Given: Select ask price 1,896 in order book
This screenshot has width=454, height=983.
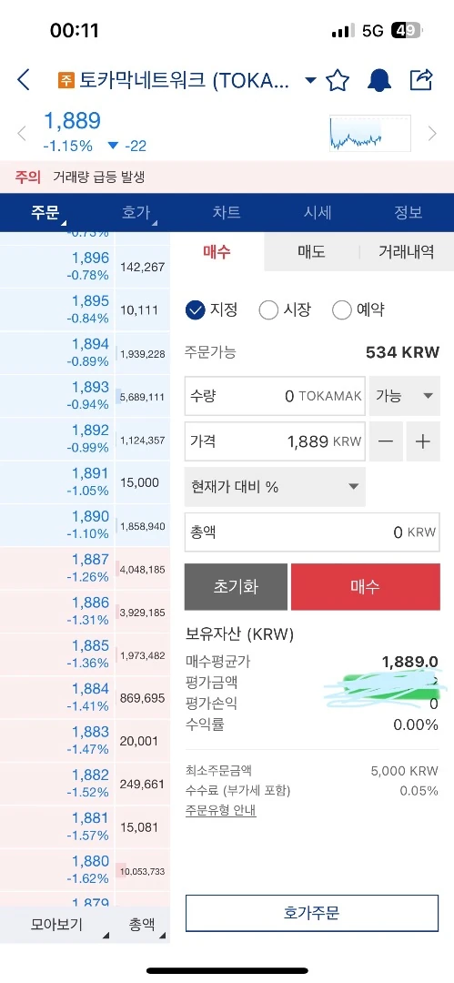Looking at the screenshot, I should (57, 267).
